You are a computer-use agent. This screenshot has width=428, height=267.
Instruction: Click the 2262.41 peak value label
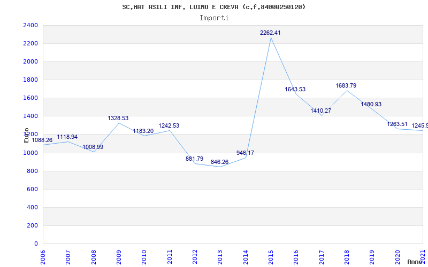(x=270, y=33)
